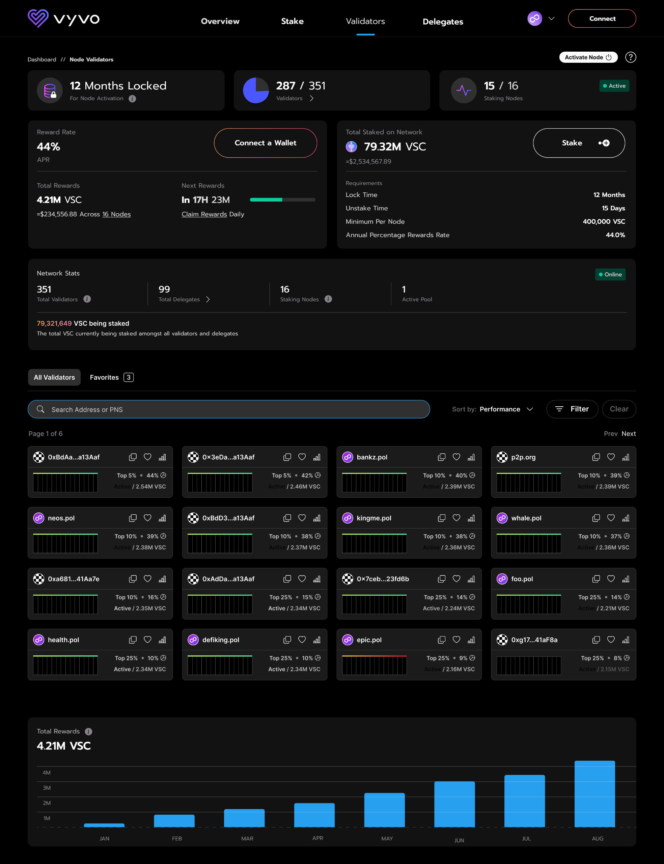Open performance chart for p2p.org validator

626,457
